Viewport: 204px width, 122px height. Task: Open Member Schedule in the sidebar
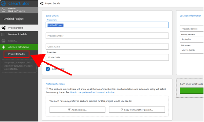(x=19, y=34)
